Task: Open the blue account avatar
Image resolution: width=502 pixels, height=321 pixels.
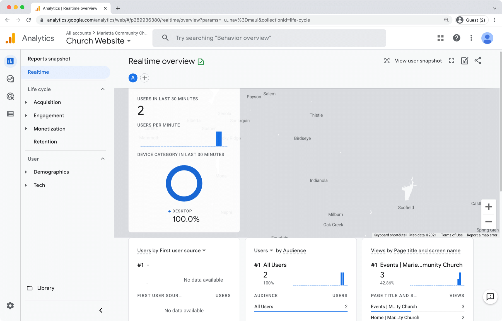Action: (487, 38)
